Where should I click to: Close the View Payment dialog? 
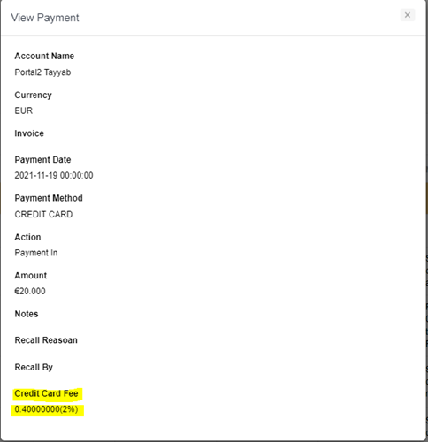coord(408,15)
